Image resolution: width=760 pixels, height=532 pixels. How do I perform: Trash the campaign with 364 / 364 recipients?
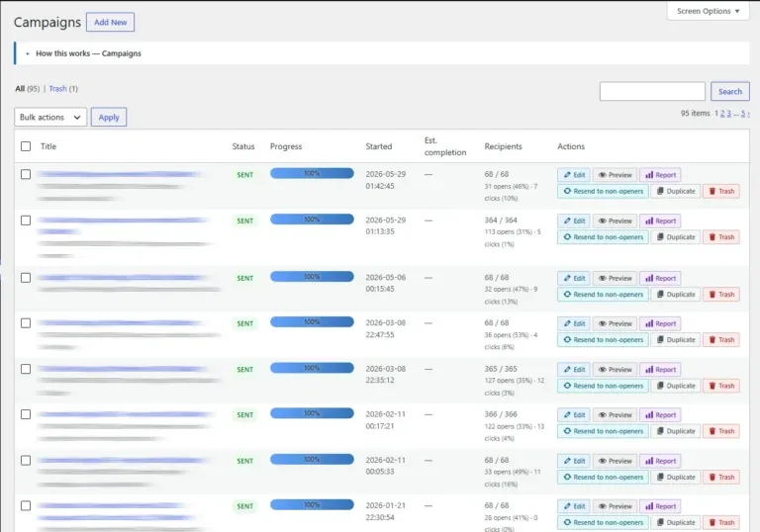tap(721, 237)
